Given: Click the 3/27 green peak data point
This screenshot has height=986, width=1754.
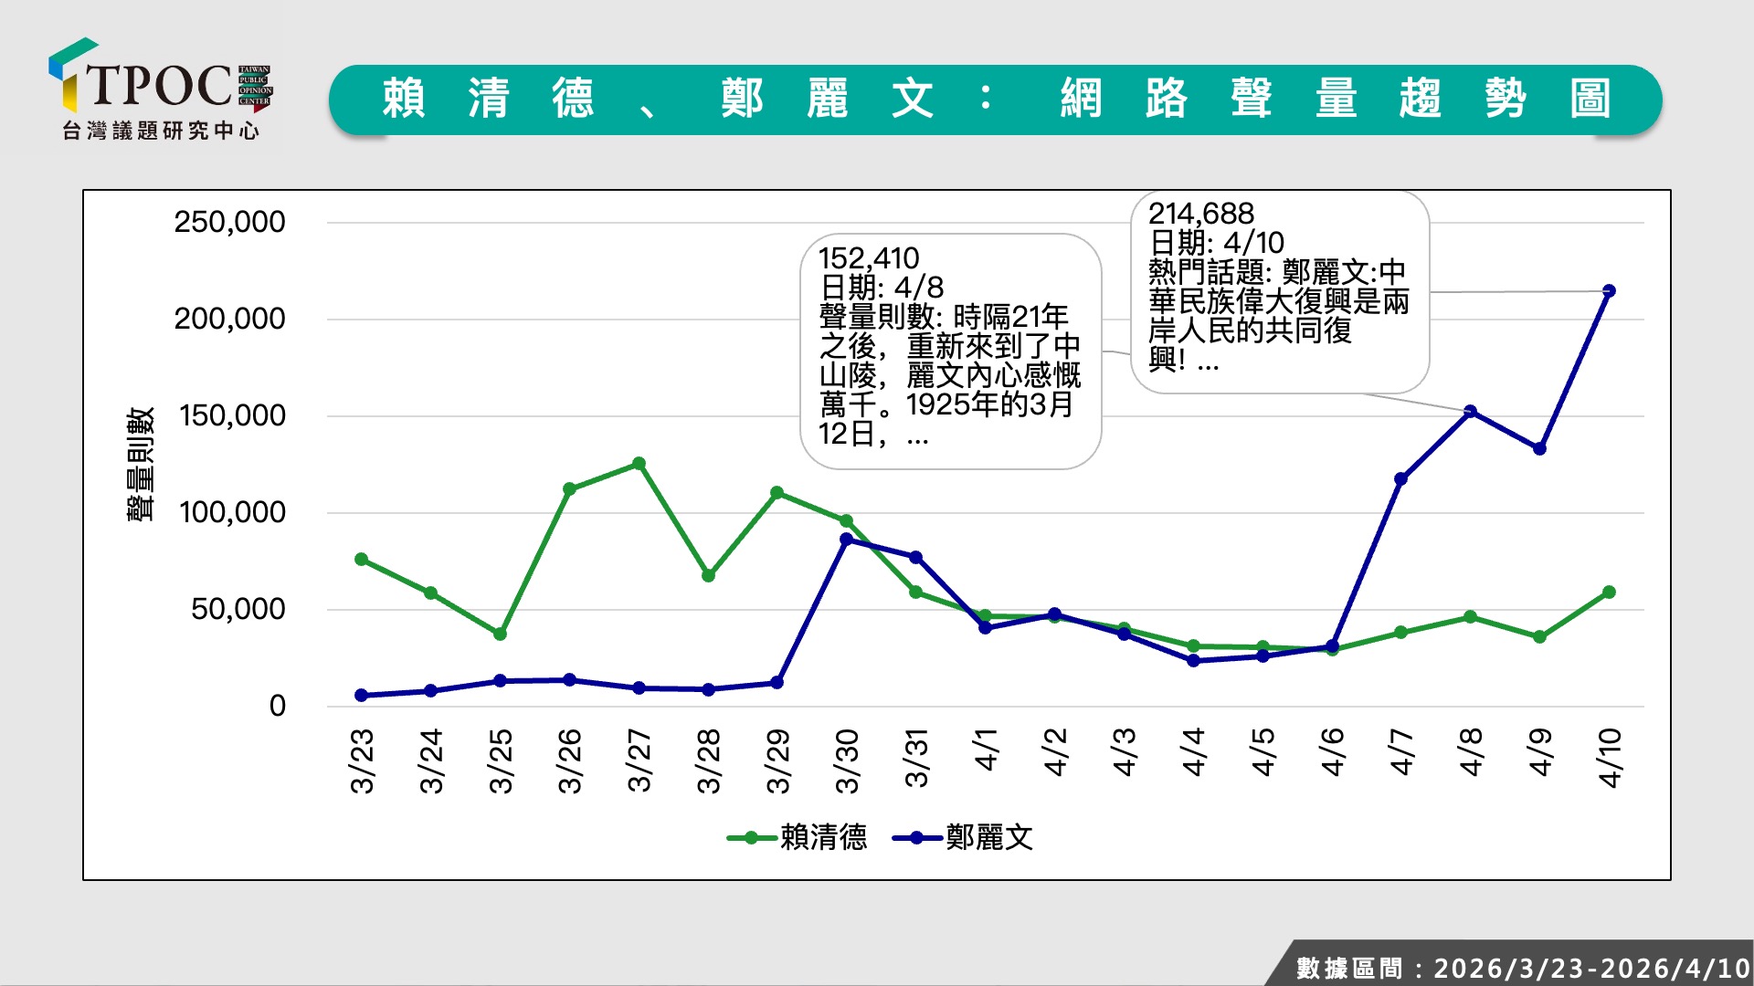Looking at the screenshot, I should pyautogui.click(x=639, y=464).
